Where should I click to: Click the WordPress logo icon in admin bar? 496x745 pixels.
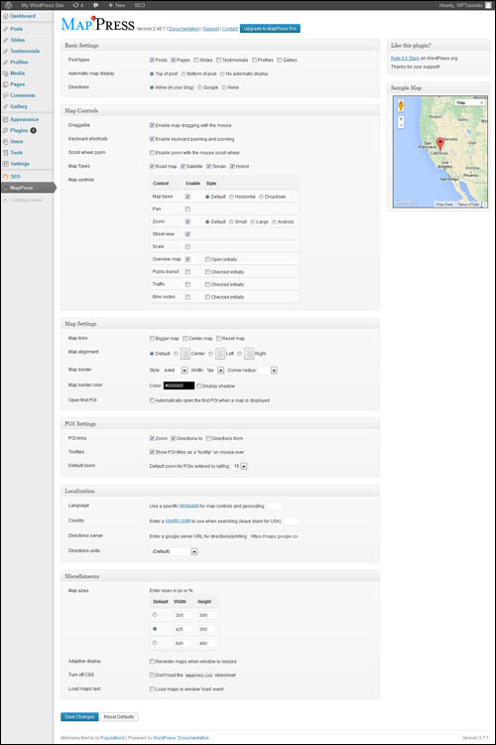click(8, 5)
